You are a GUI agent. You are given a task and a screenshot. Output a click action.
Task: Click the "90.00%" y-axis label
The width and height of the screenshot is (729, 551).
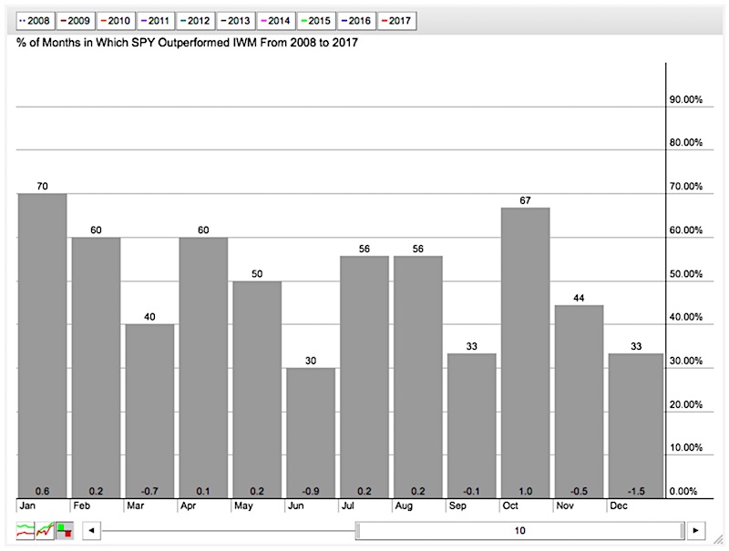point(686,100)
